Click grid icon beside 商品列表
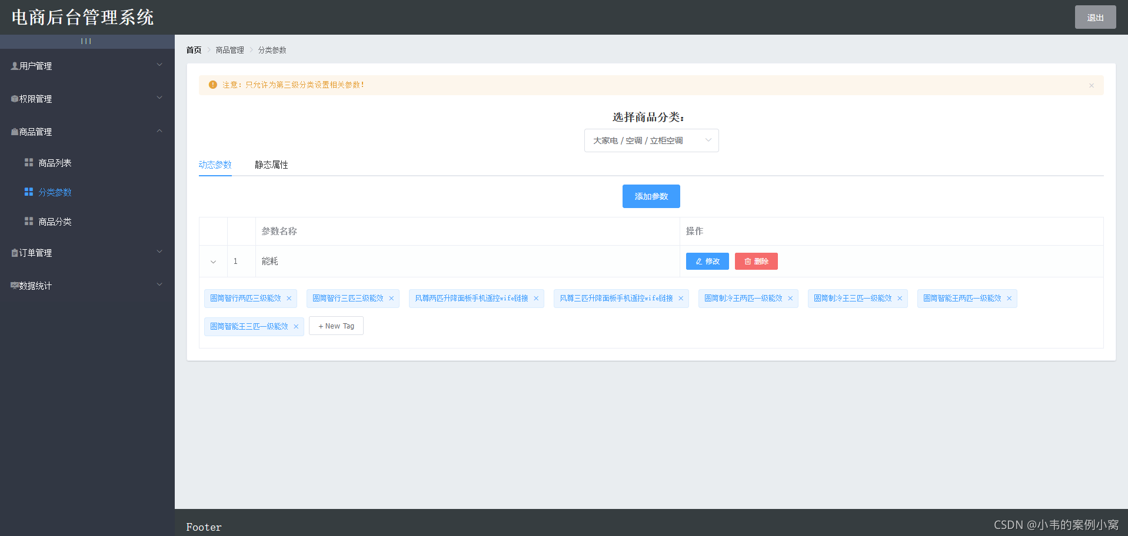 click(29, 162)
